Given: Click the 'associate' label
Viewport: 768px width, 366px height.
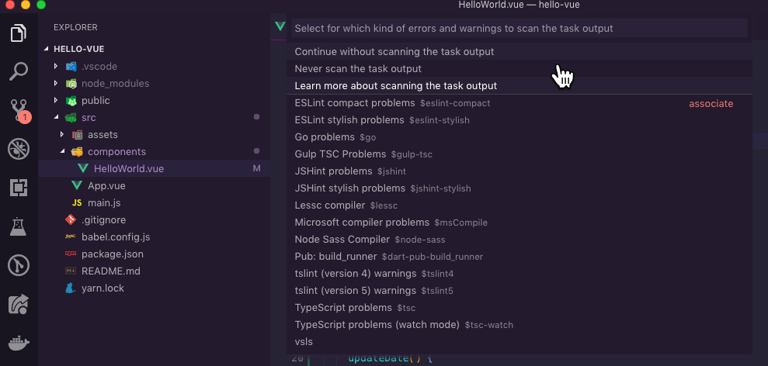Looking at the screenshot, I should click(711, 104).
